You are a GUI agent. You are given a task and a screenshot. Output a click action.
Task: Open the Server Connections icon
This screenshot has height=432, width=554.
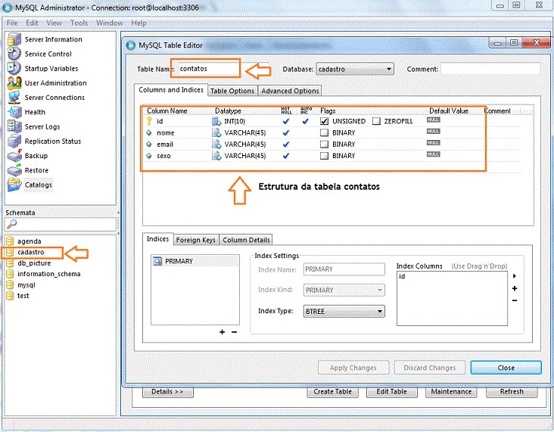point(14,97)
